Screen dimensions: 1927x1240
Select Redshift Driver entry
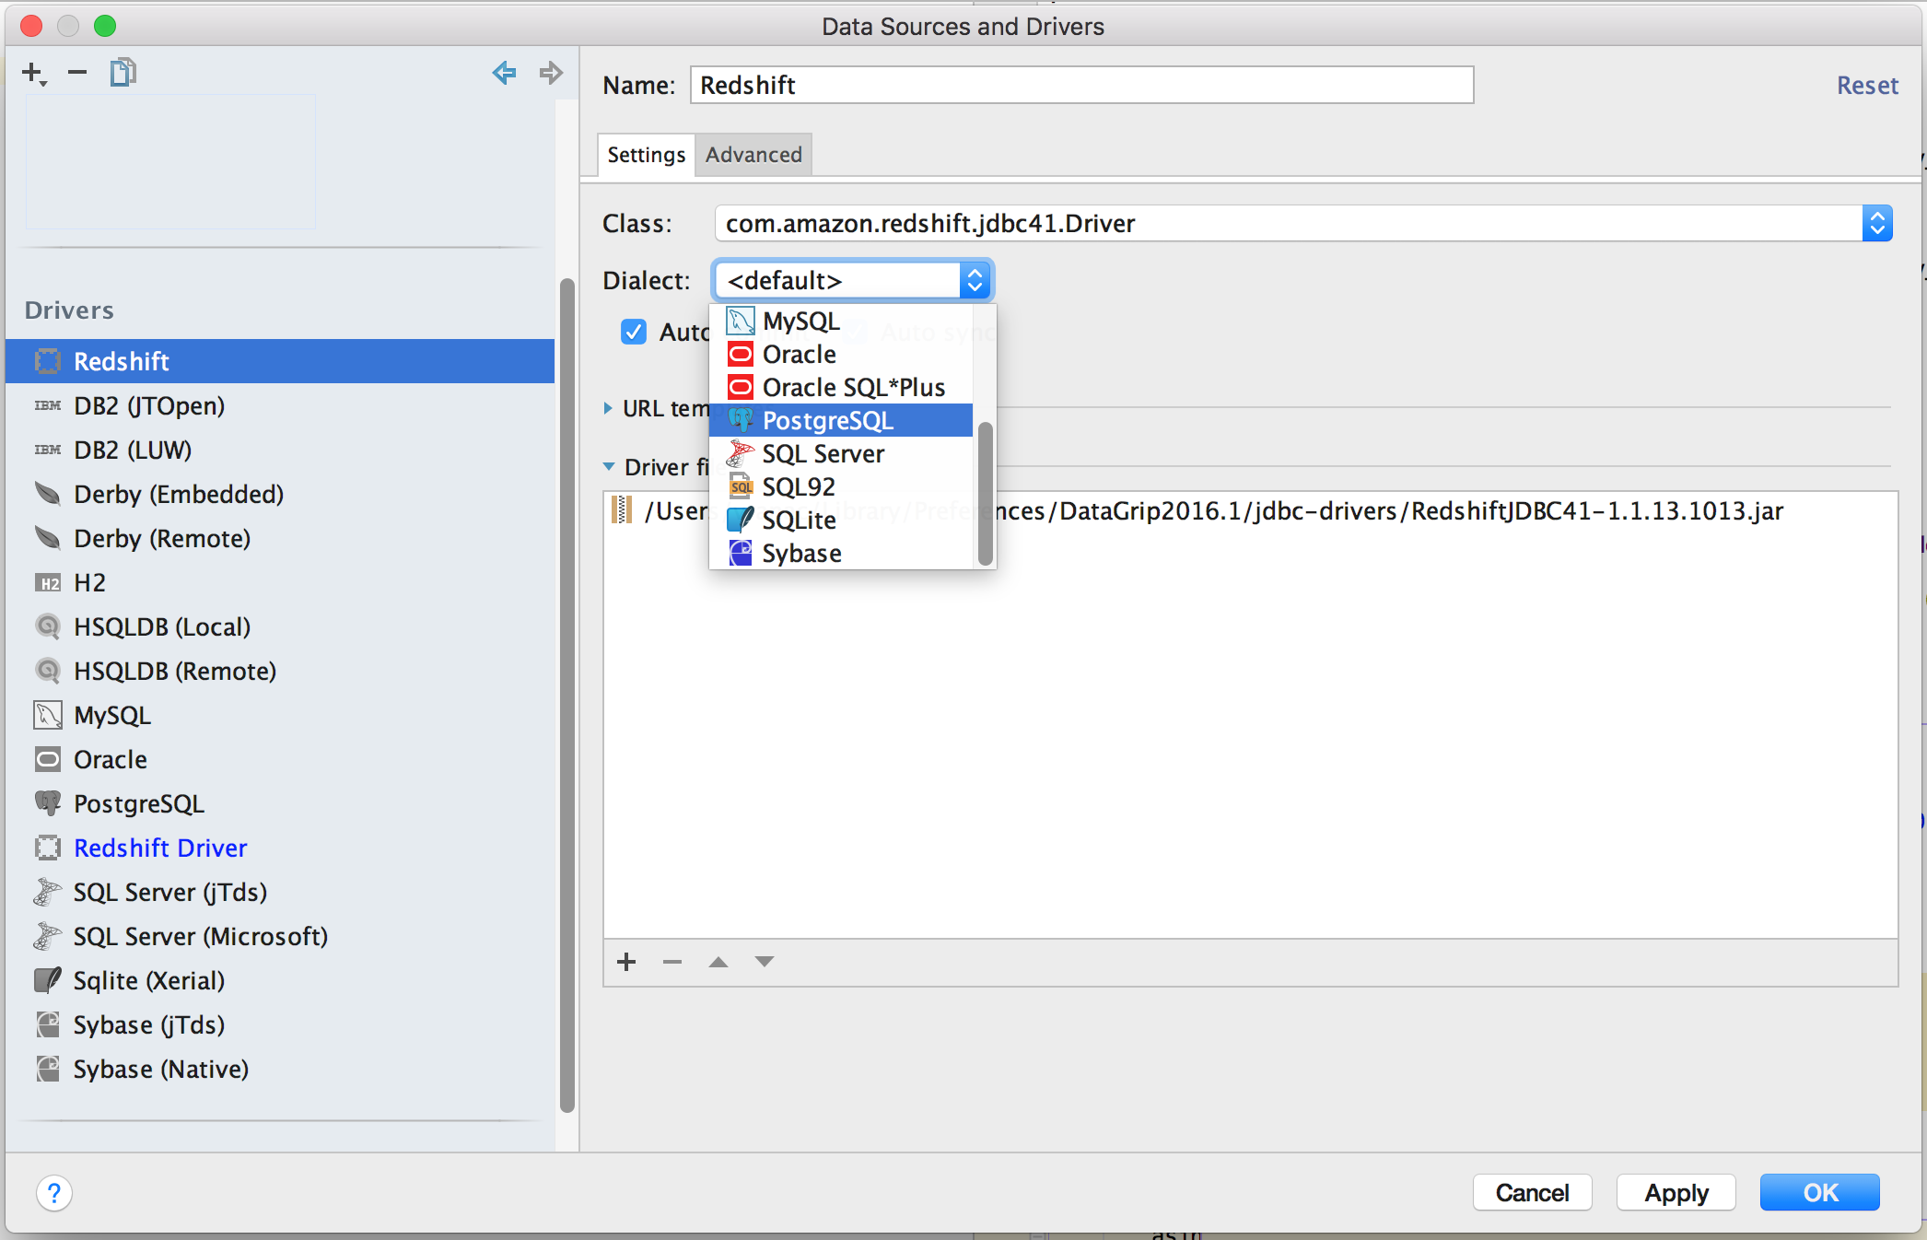click(280, 848)
